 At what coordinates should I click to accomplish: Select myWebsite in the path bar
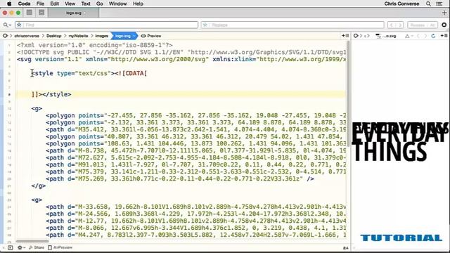click(x=78, y=36)
